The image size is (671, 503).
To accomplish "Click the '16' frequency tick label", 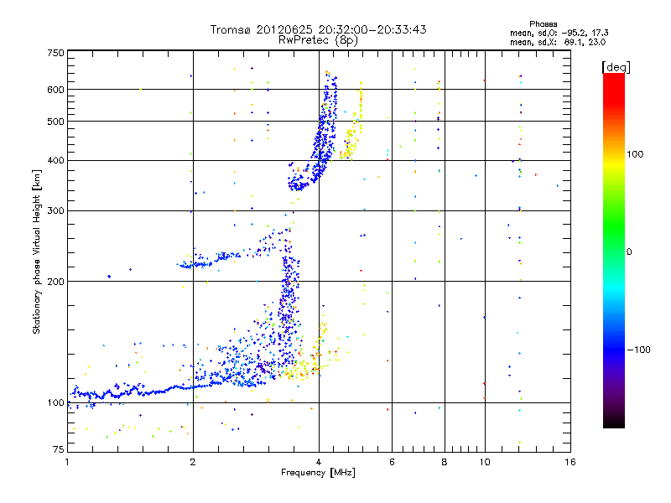I will [x=570, y=462].
